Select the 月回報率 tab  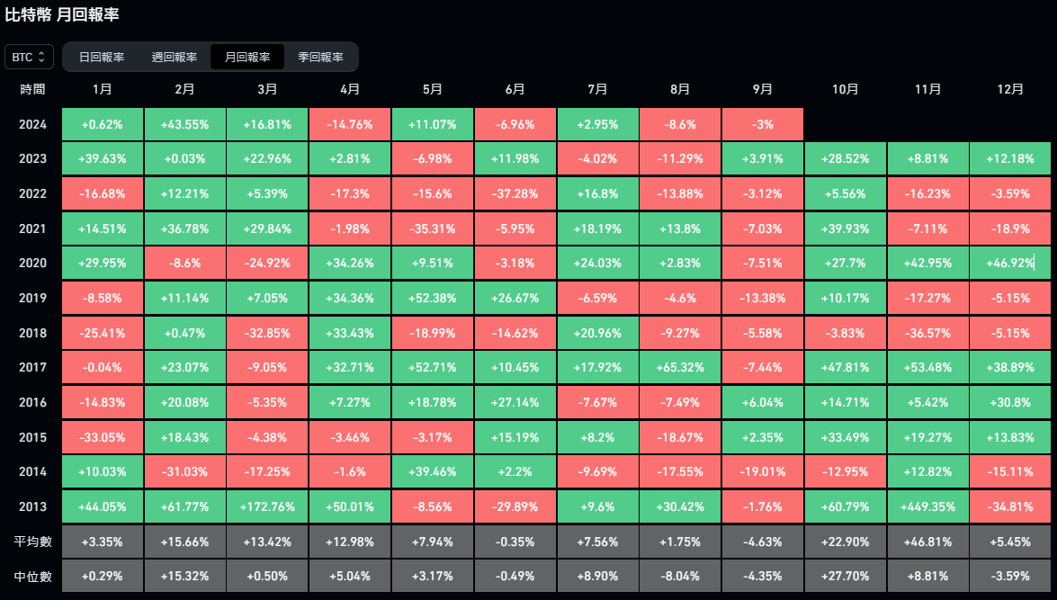[x=248, y=56]
